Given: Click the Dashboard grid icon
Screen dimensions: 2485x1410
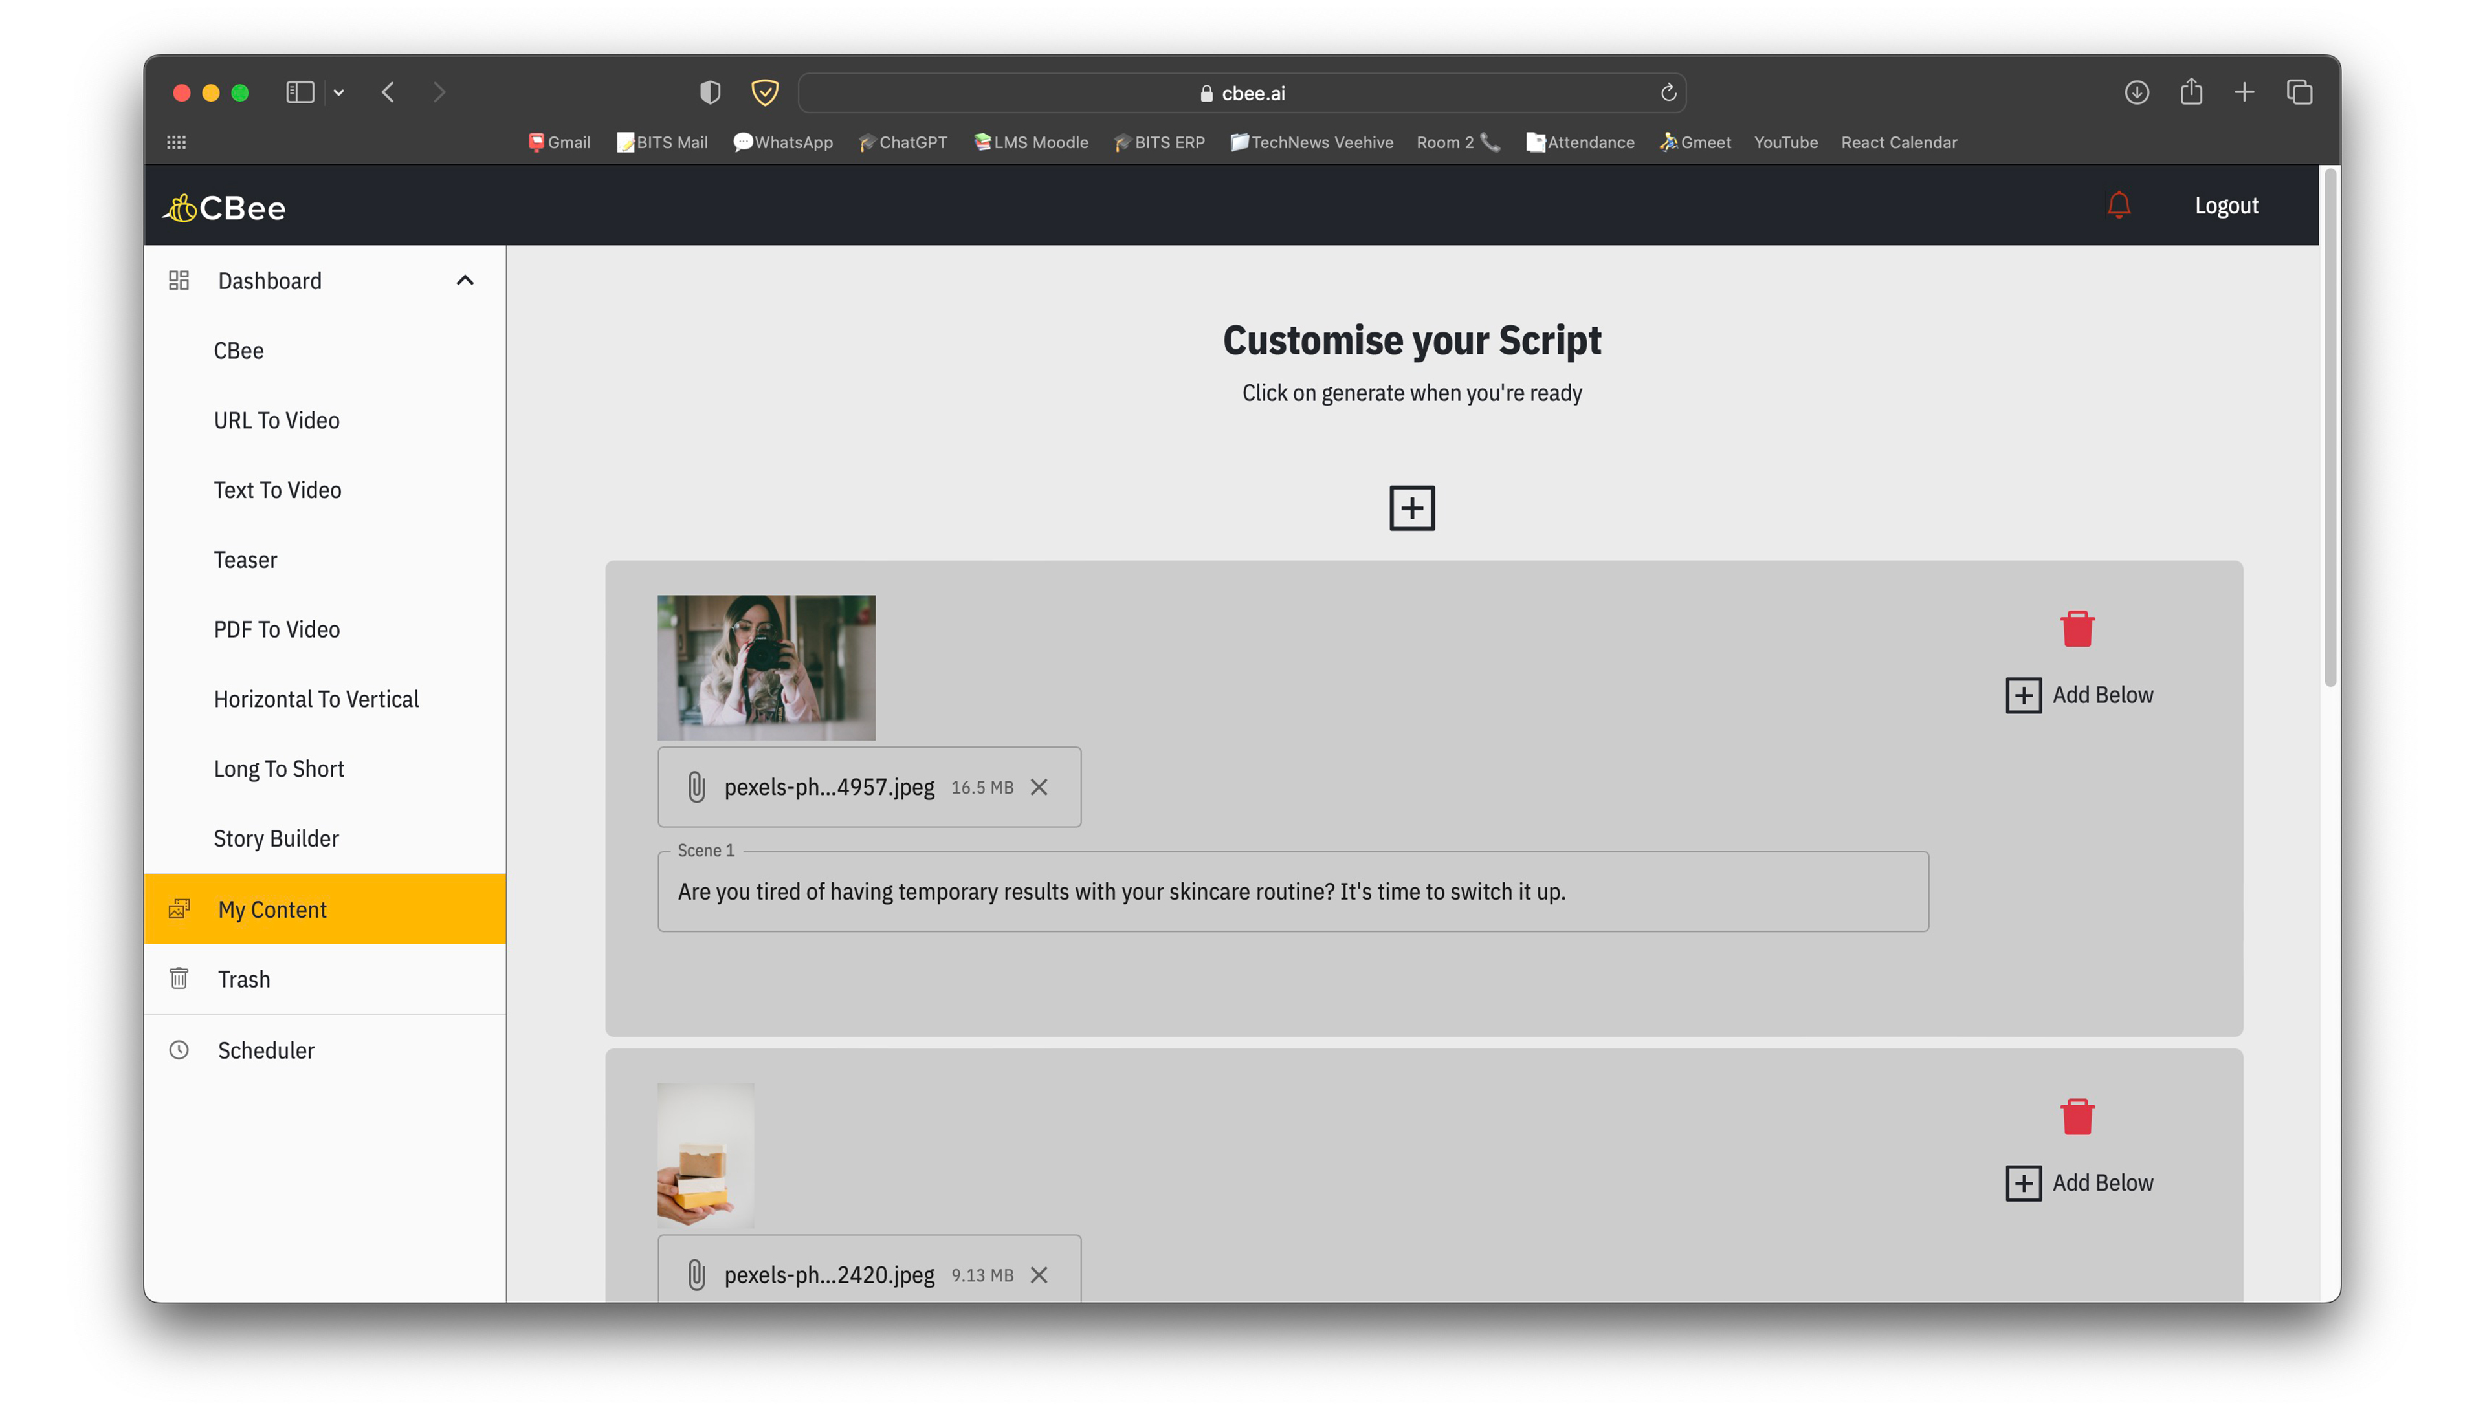Looking at the screenshot, I should pos(179,279).
